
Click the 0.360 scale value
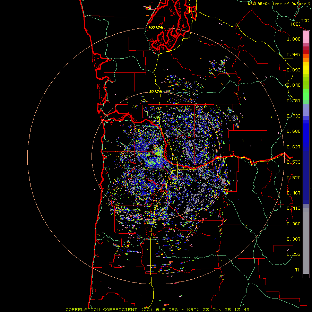(294, 224)
